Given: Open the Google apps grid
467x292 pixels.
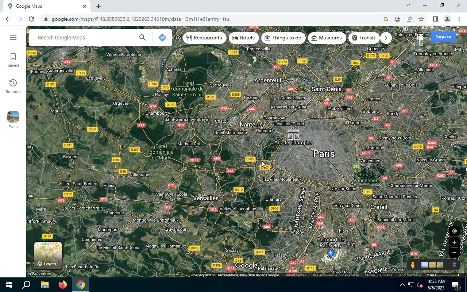Looking at the screenshot, I should 420,37.
